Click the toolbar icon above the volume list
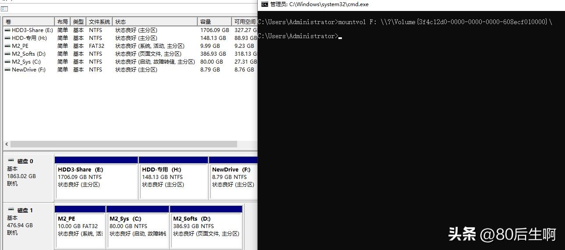 click(x=4, y=9)
